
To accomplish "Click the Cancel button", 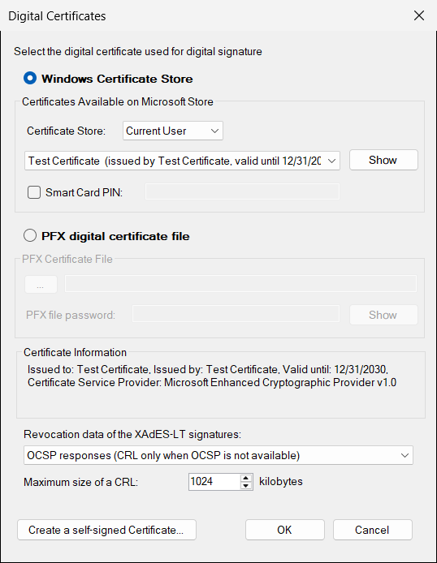I will (x=372, y=530).
